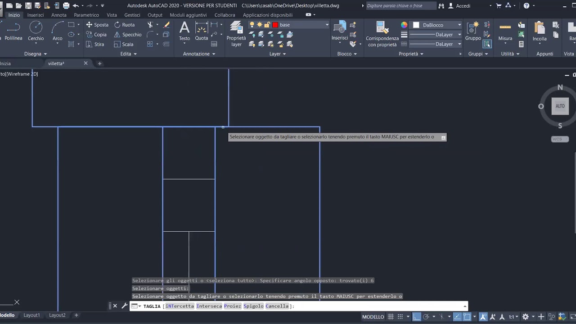Click the iNTercetta command option
This screenshot has height=324, width=576.
click(180, 306)
